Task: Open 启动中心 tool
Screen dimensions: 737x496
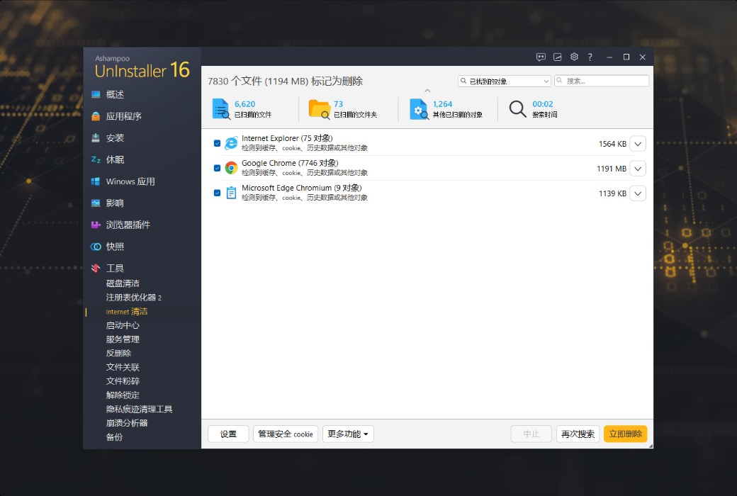Action: pos(123,325)
